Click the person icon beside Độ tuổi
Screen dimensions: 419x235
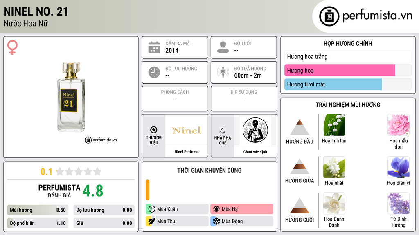point(223,47)
